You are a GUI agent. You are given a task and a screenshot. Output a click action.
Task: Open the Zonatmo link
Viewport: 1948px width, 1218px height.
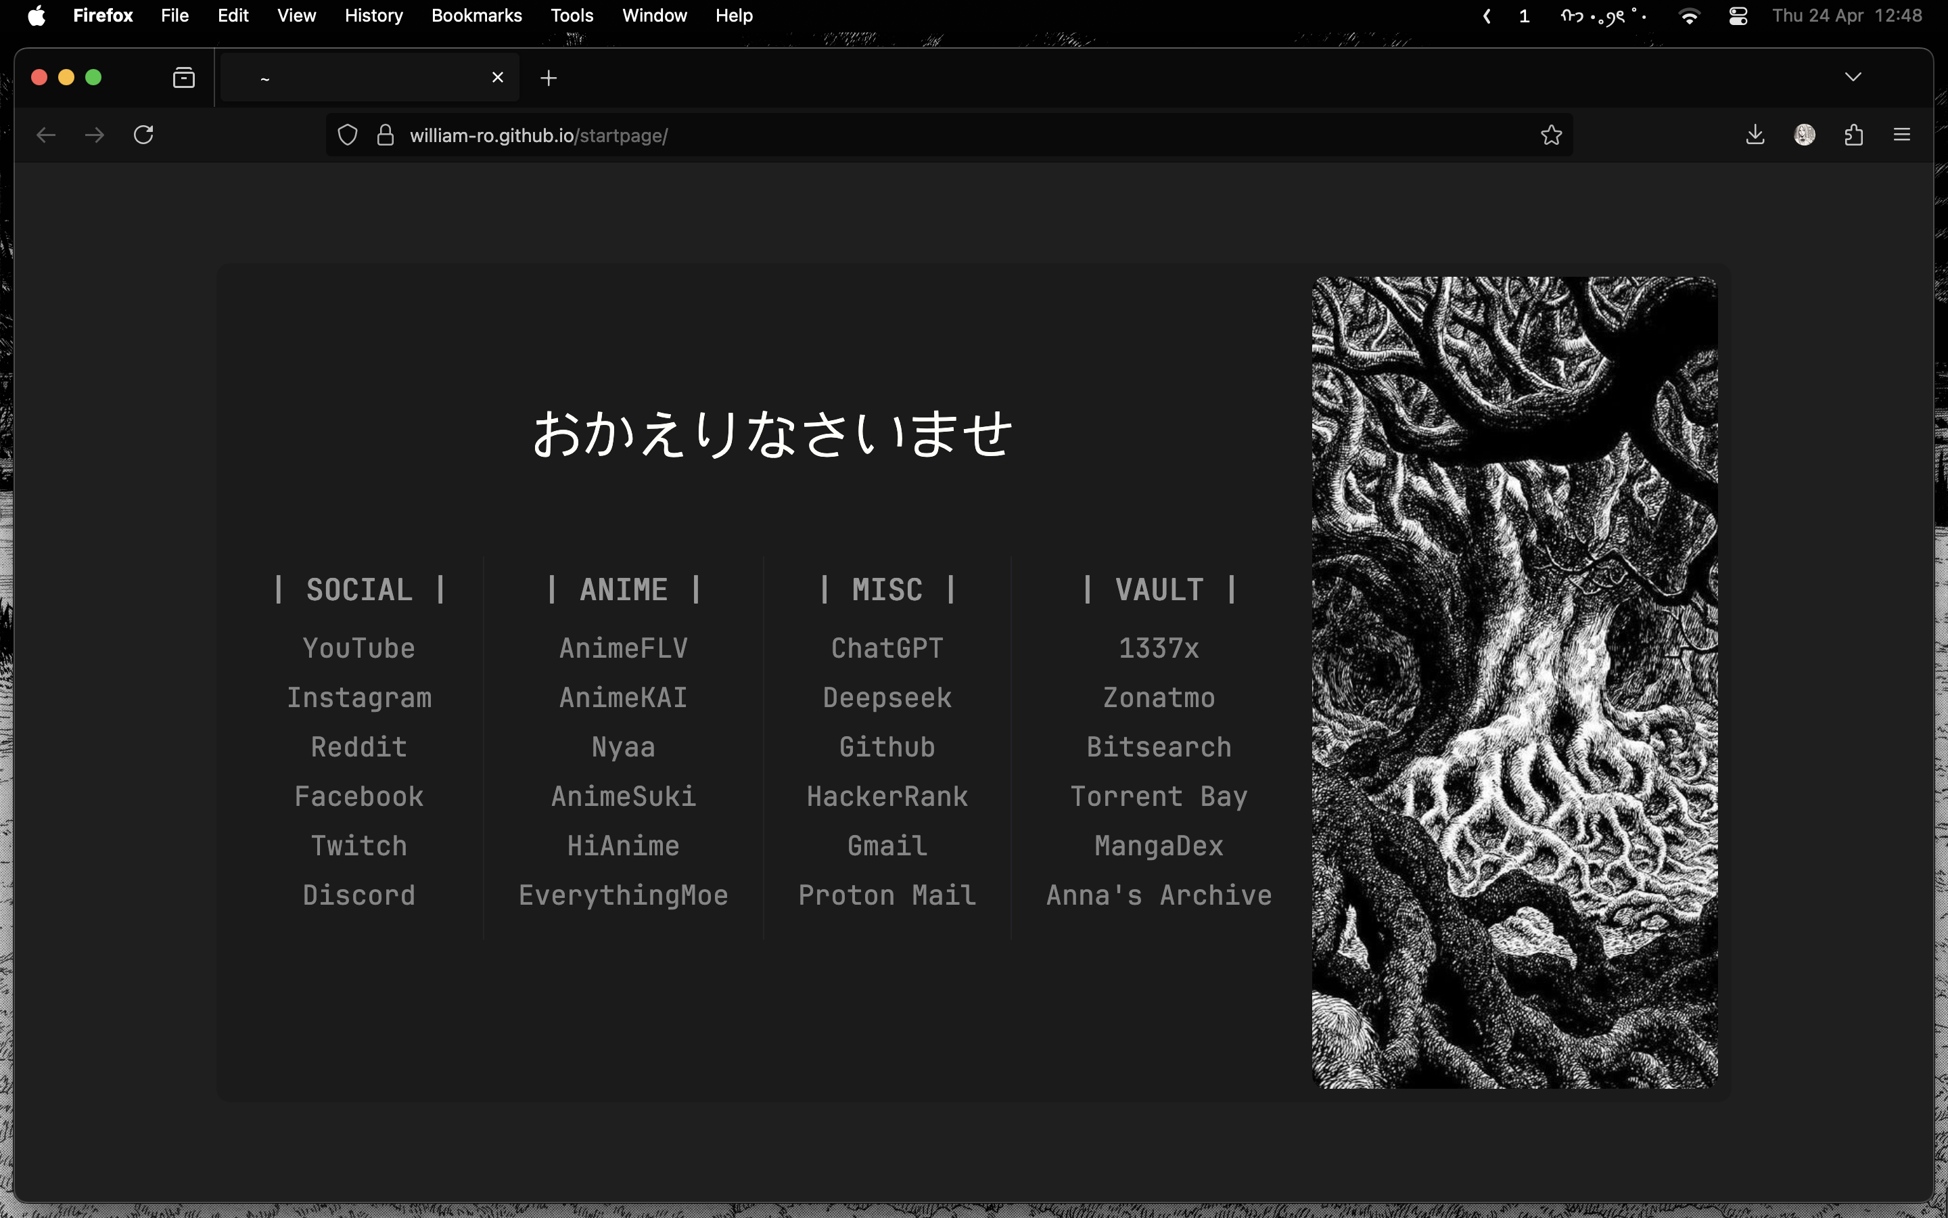[x=1159, y=698]
